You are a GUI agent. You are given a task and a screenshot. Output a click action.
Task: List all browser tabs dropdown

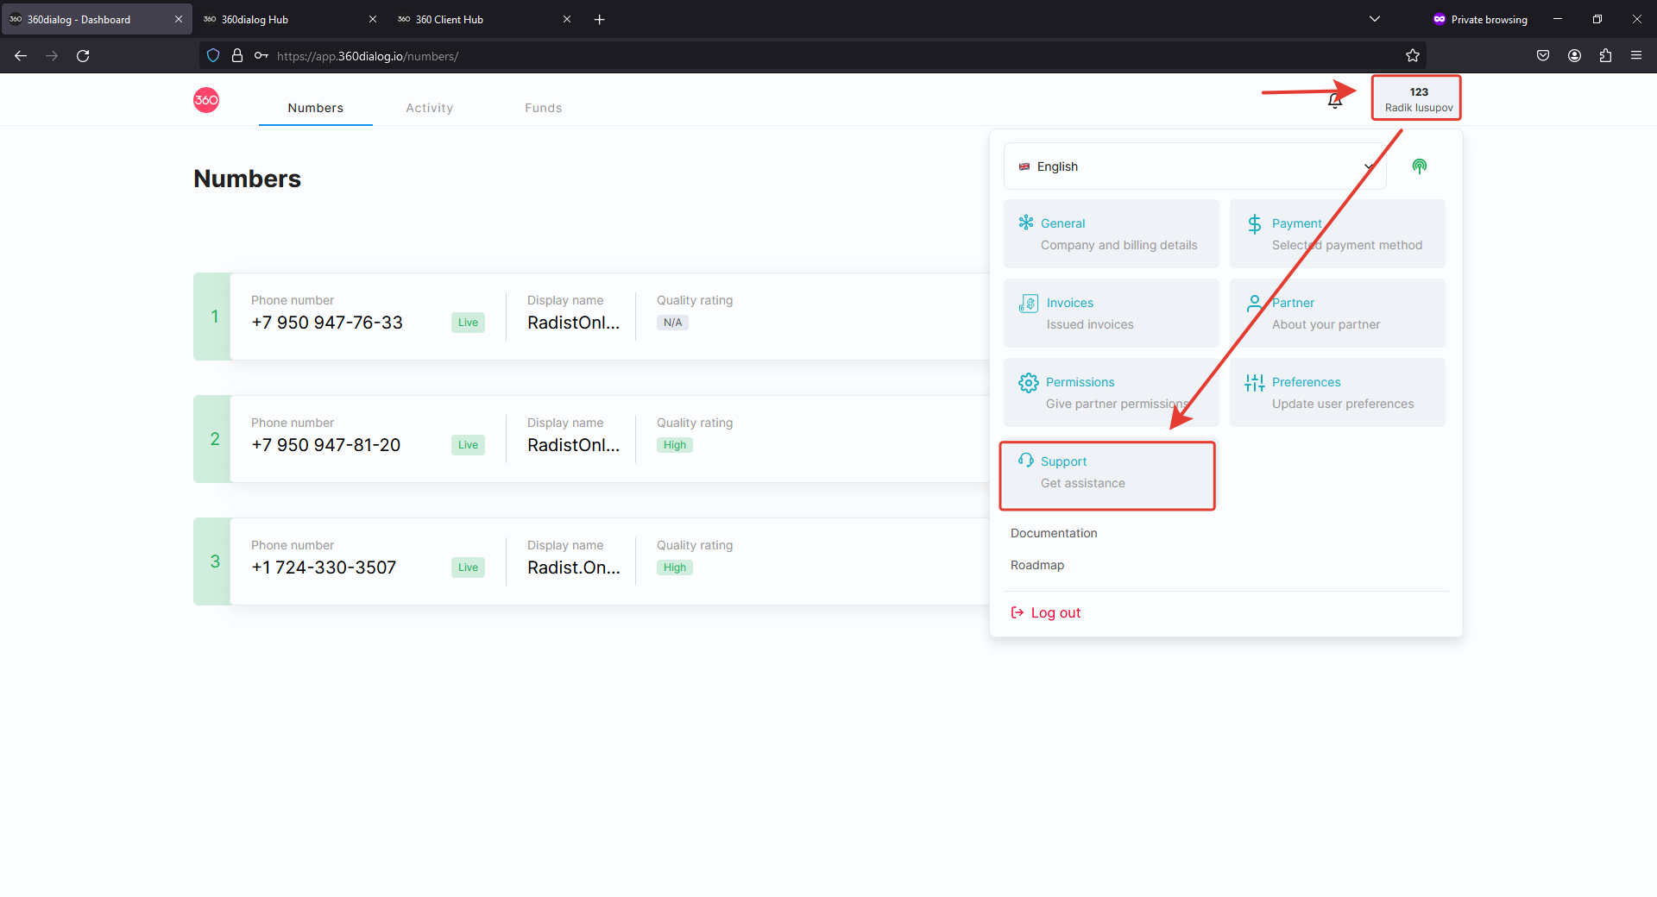click(x=1375, y=19)
